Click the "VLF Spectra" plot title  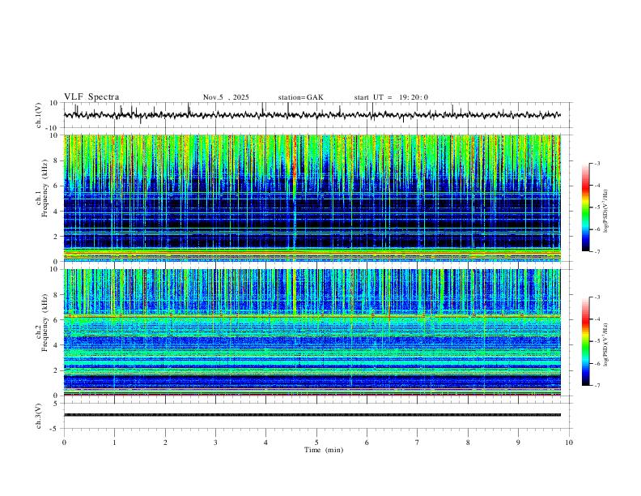(x=91, y=97)
